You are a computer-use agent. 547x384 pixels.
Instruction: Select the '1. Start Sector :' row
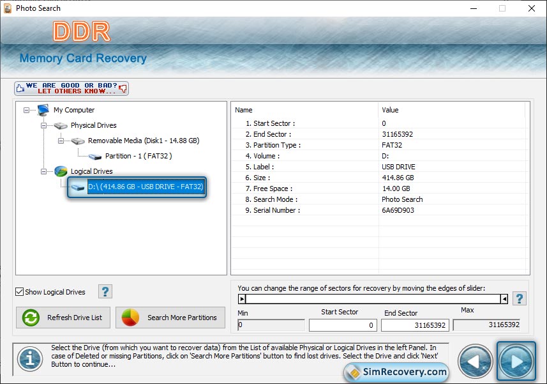(380, 123)
